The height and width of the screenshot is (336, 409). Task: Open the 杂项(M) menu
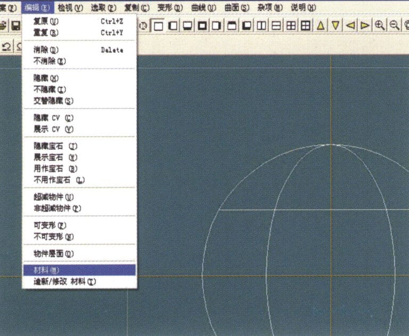tap(270, 8)
